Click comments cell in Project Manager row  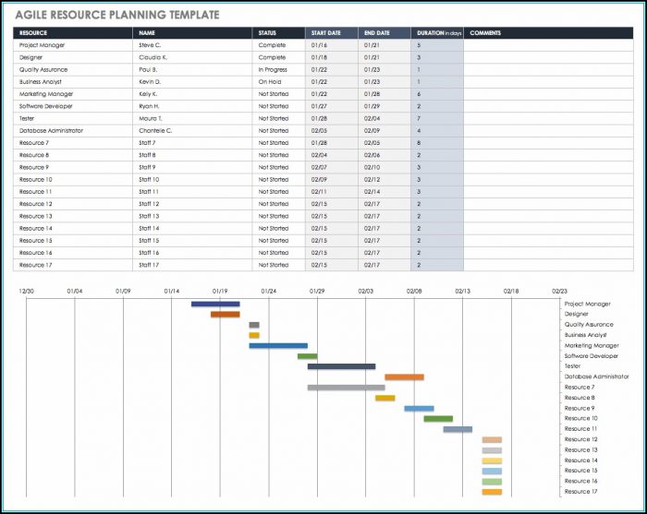coord(548,45)
